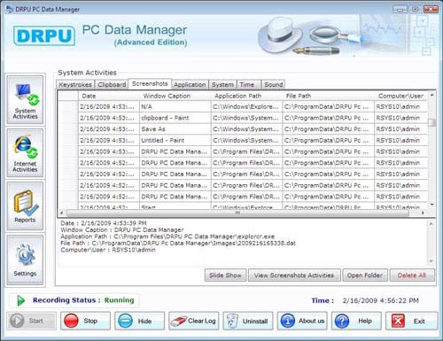Exit the application with the Exit button
443x341 pixels.
[411, 321]
